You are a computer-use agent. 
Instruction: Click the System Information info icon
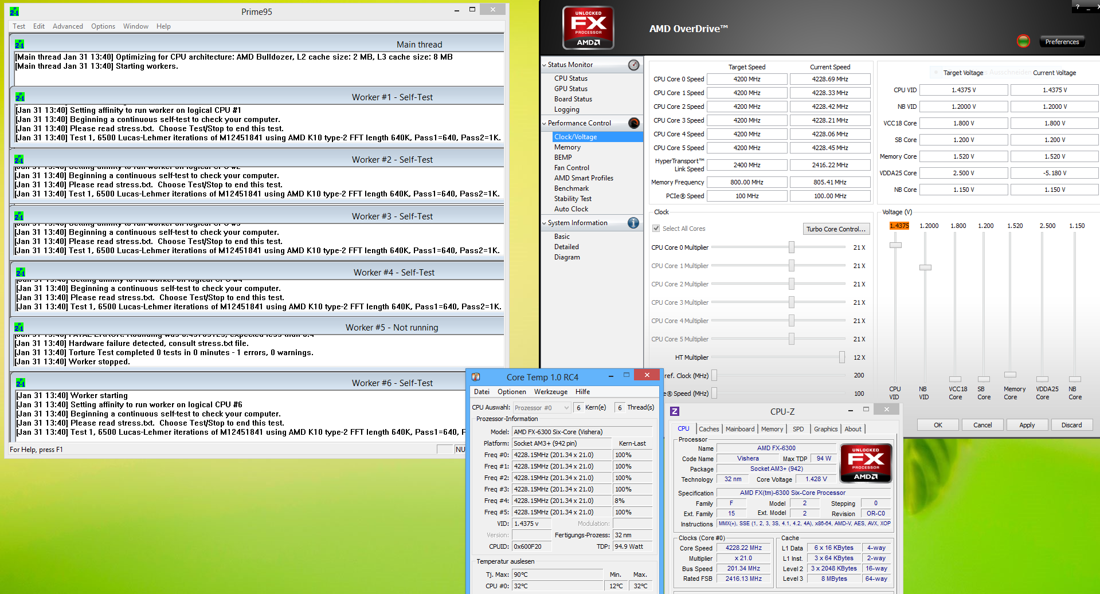[x=633, y=223]
